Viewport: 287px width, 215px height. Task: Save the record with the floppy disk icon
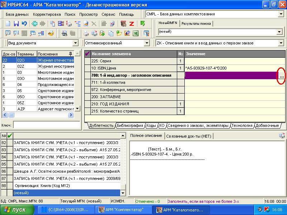(16, 24)
